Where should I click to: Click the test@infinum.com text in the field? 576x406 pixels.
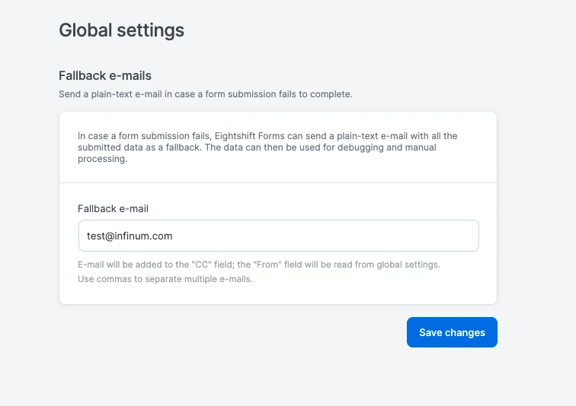point(130,236)
